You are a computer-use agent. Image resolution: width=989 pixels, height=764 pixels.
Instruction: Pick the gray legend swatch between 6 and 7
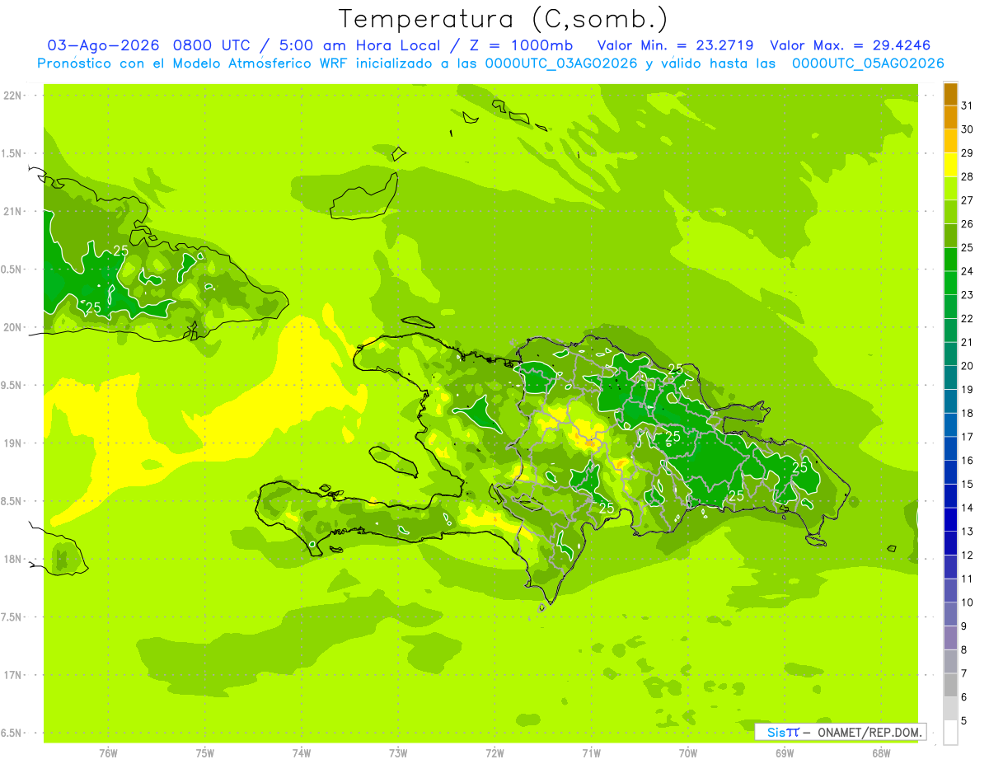click(x=950, y=685)
